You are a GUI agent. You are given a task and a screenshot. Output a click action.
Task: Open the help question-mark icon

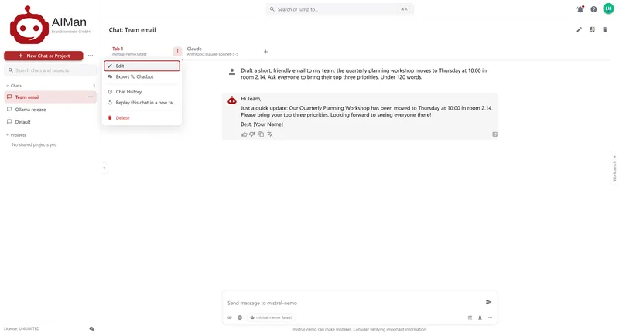[593, 9]
